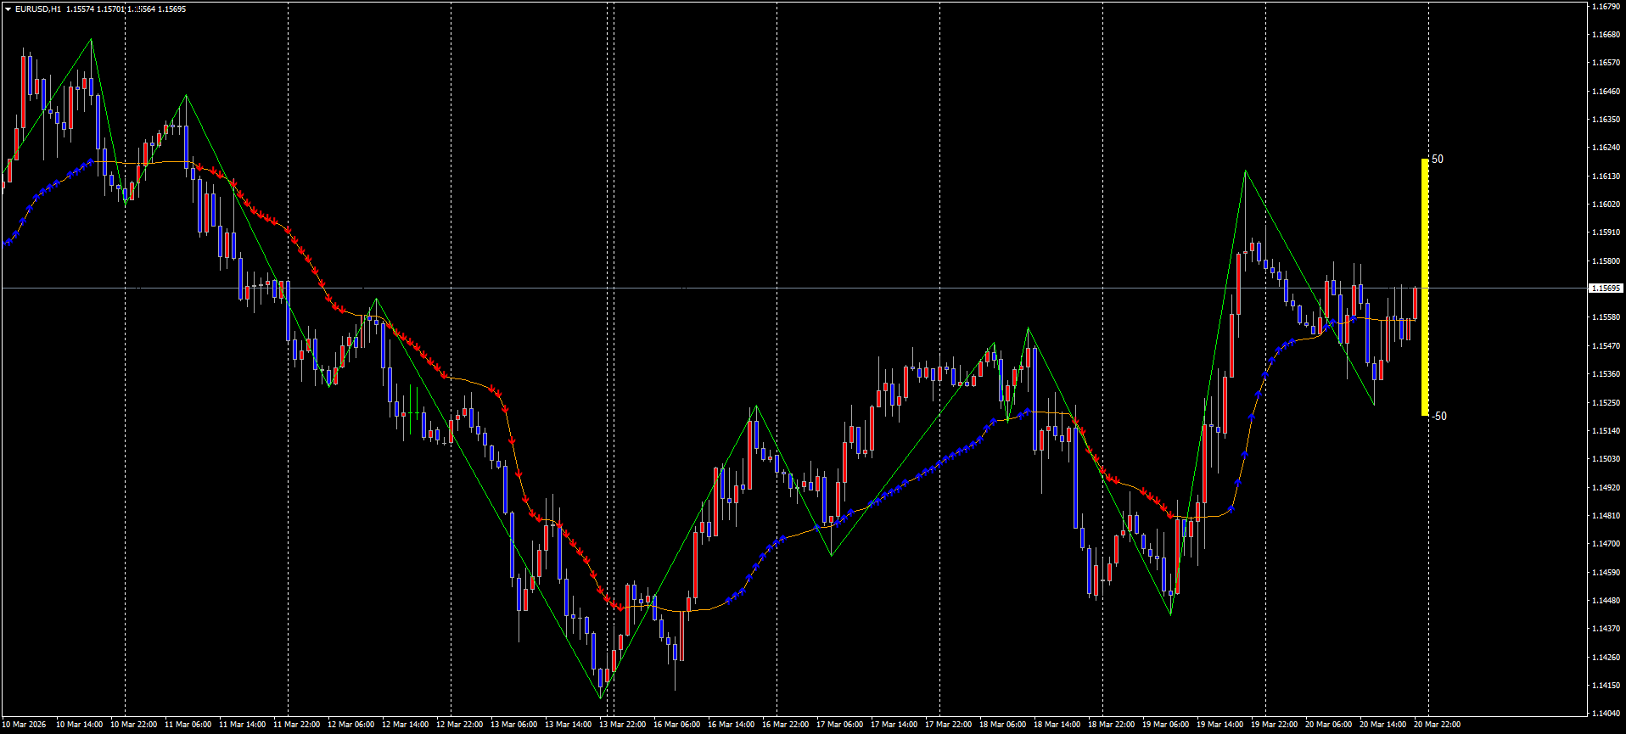This screenshot has width=1626, height=734.
Task: Click the 10 Mar 2026 time label
Action: coord(25,725)
